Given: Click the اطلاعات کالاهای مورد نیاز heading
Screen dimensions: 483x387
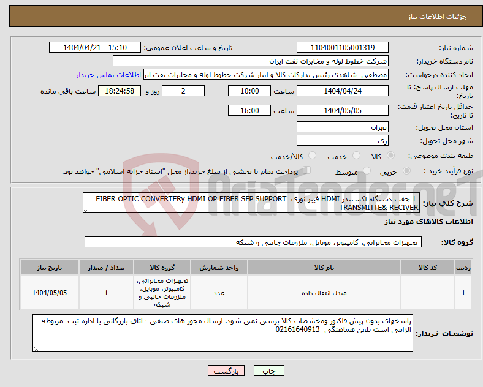Looking at the screenshot, I should click(x=428, y=222).
